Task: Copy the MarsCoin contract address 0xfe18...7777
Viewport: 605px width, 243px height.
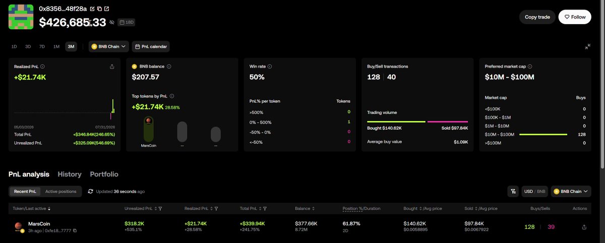Action: (x=75, y=231)
